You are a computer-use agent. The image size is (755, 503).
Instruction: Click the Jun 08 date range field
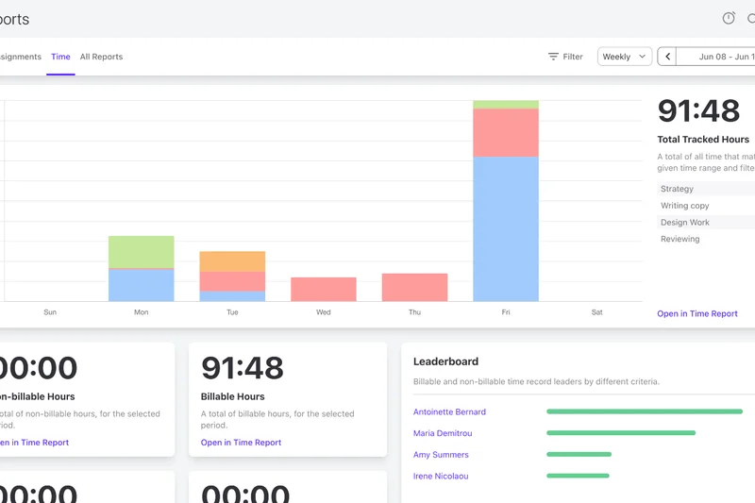point(722,57)
